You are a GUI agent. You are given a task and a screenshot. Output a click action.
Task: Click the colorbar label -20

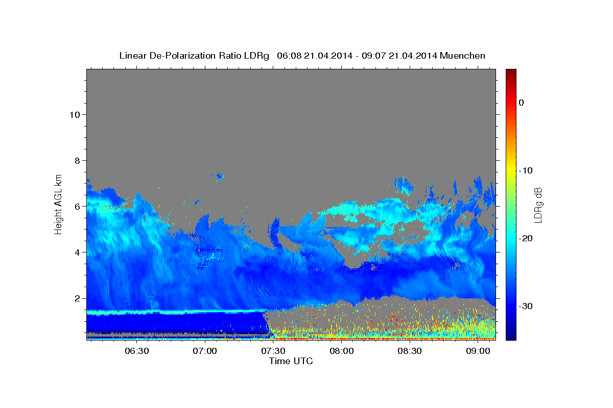526,238
